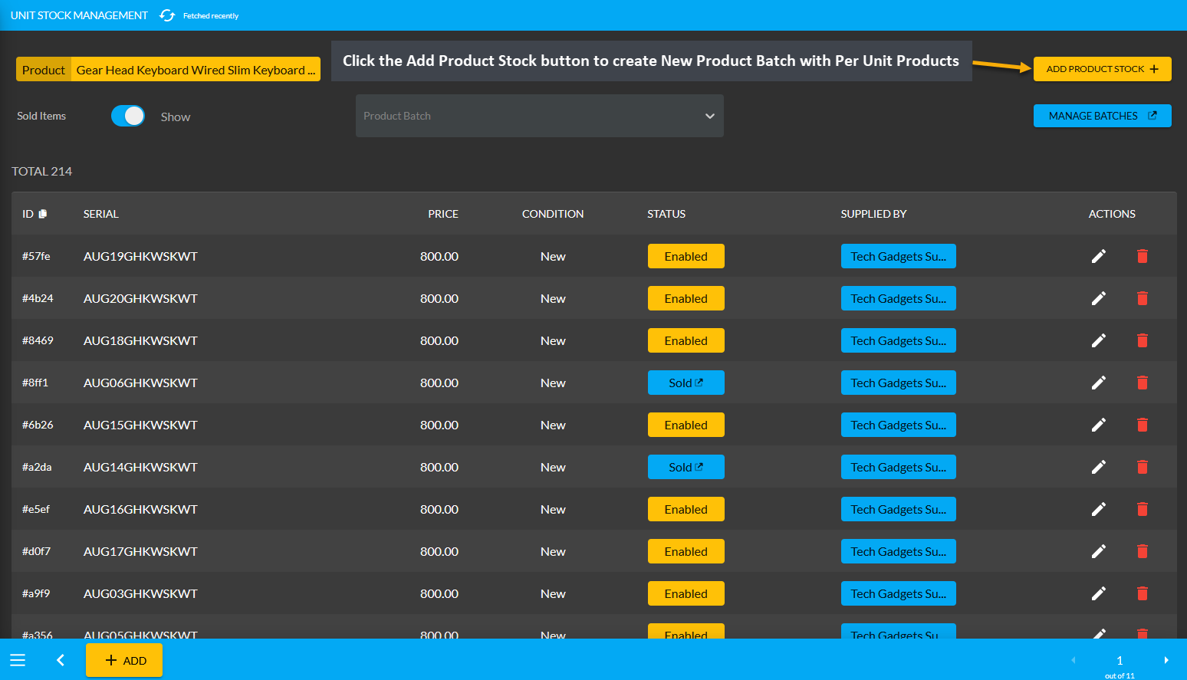Select ID cell #57fe
This screenshot has width=1187, height=680.
click(x=36, y=256)
